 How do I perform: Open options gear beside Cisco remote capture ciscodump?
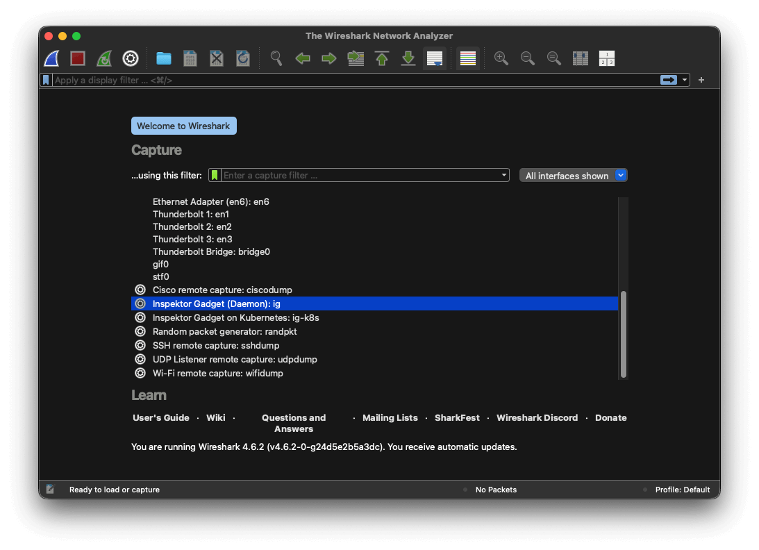point(140,290)
